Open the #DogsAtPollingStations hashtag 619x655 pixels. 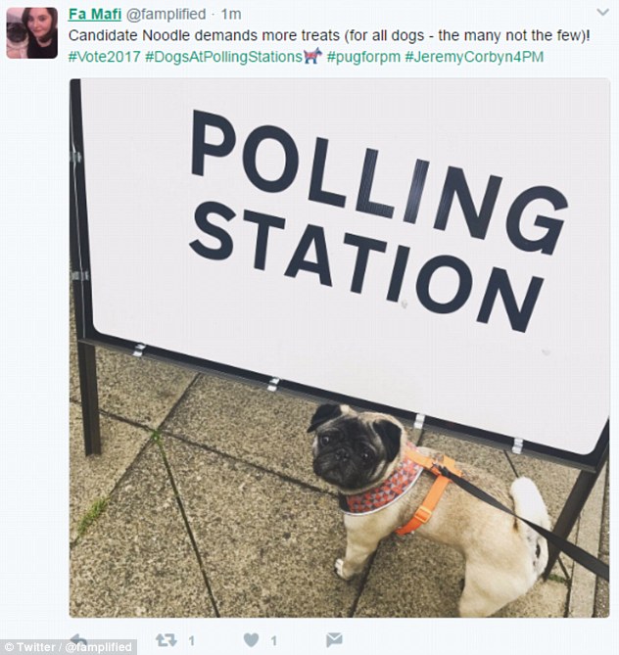[223, 57]
